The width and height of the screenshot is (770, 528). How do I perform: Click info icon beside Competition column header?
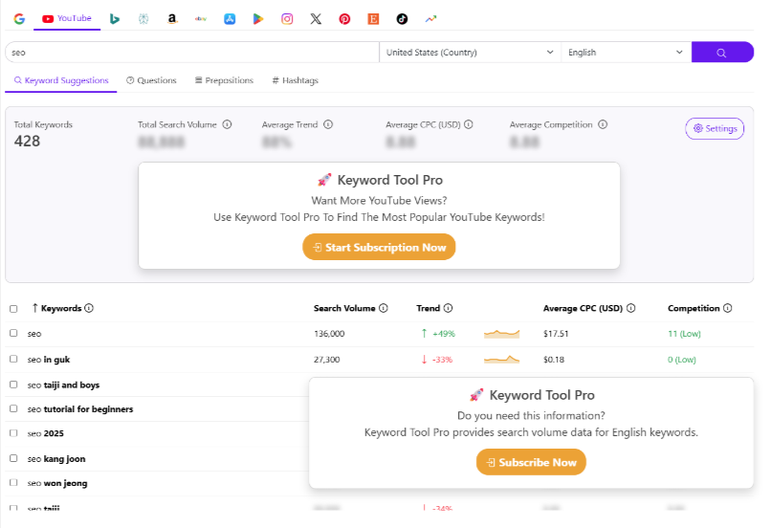(x=728, y=308)
